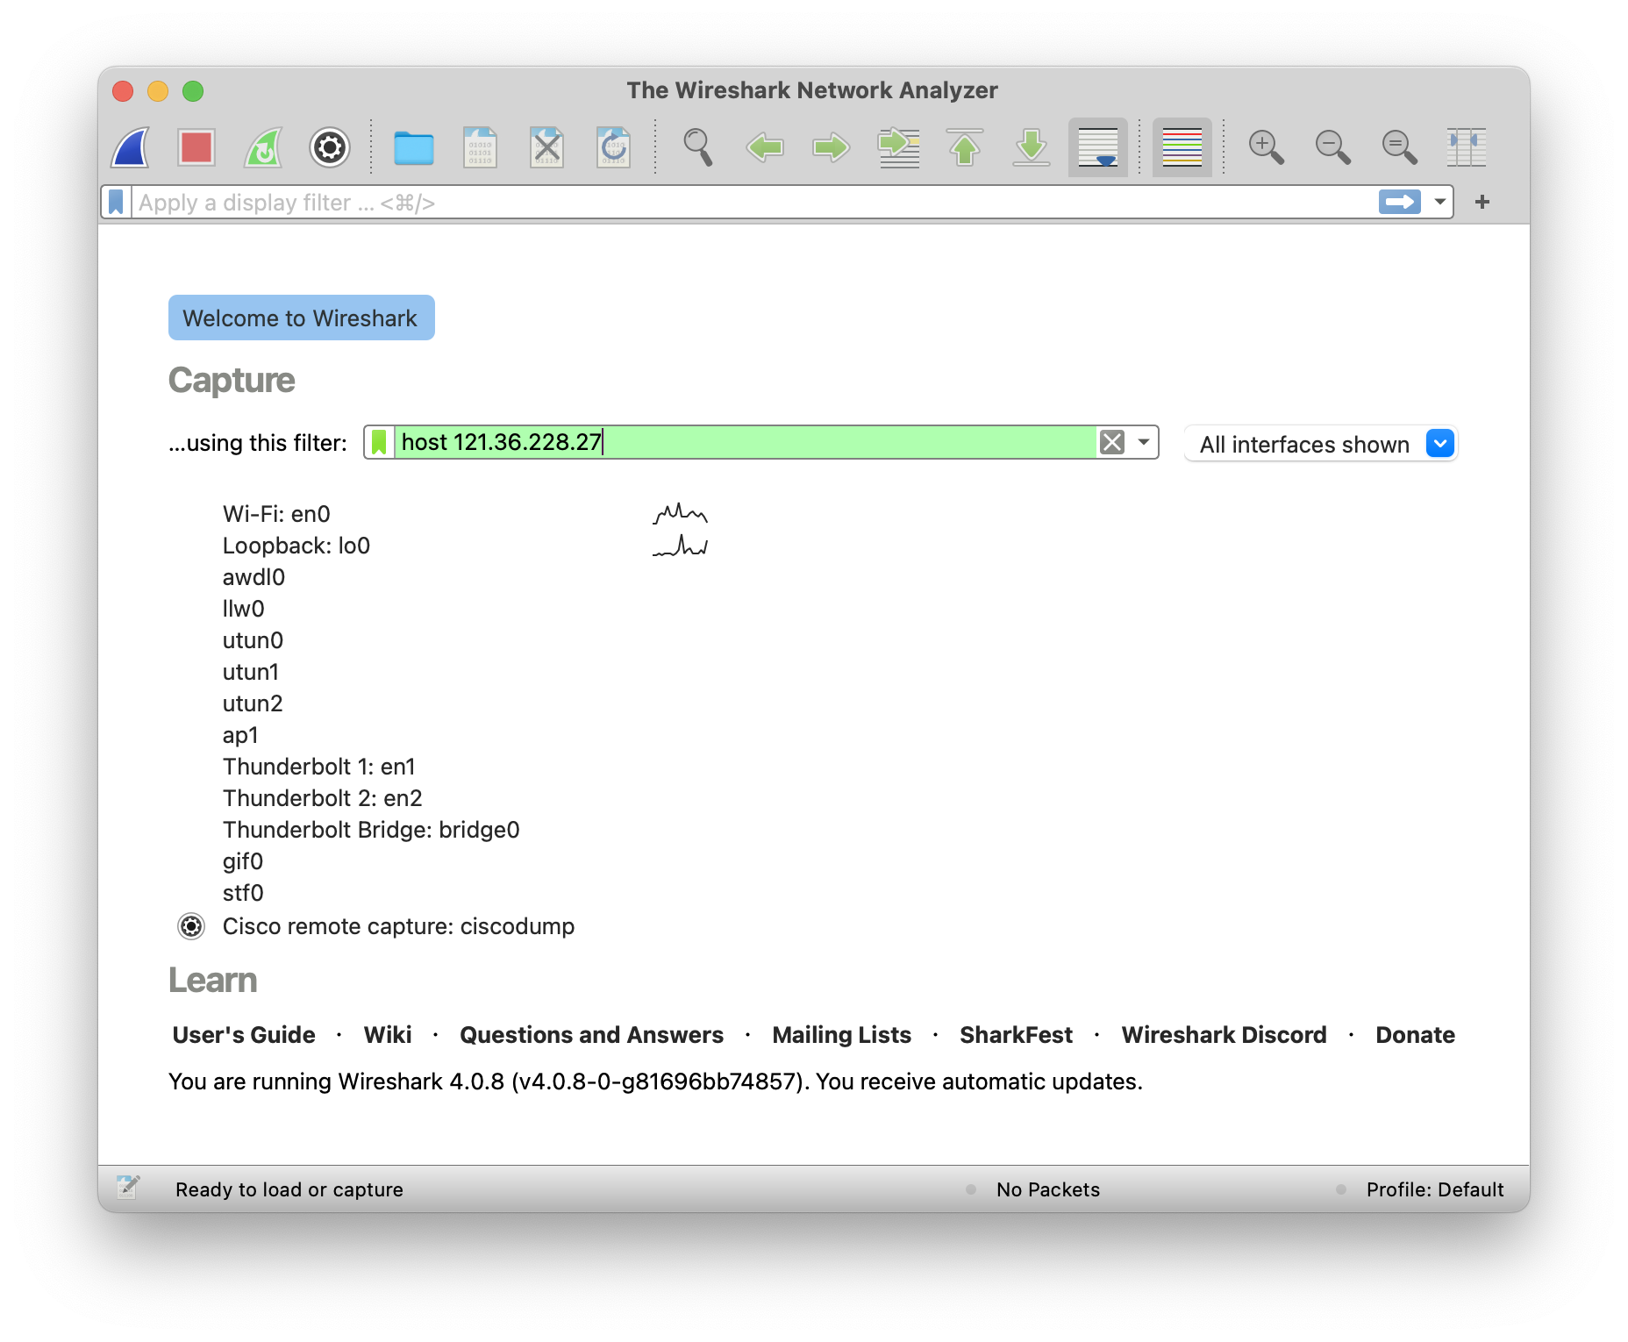Screen dimensions: 1628x1342
Task: Jump to the first packet
Action: 965,147
